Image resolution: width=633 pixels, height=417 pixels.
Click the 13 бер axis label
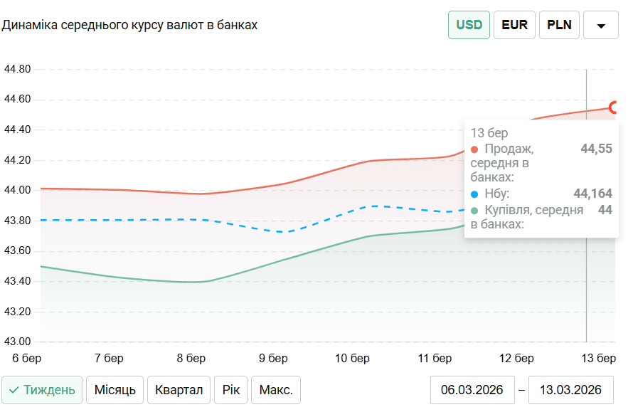pos(600,357)
